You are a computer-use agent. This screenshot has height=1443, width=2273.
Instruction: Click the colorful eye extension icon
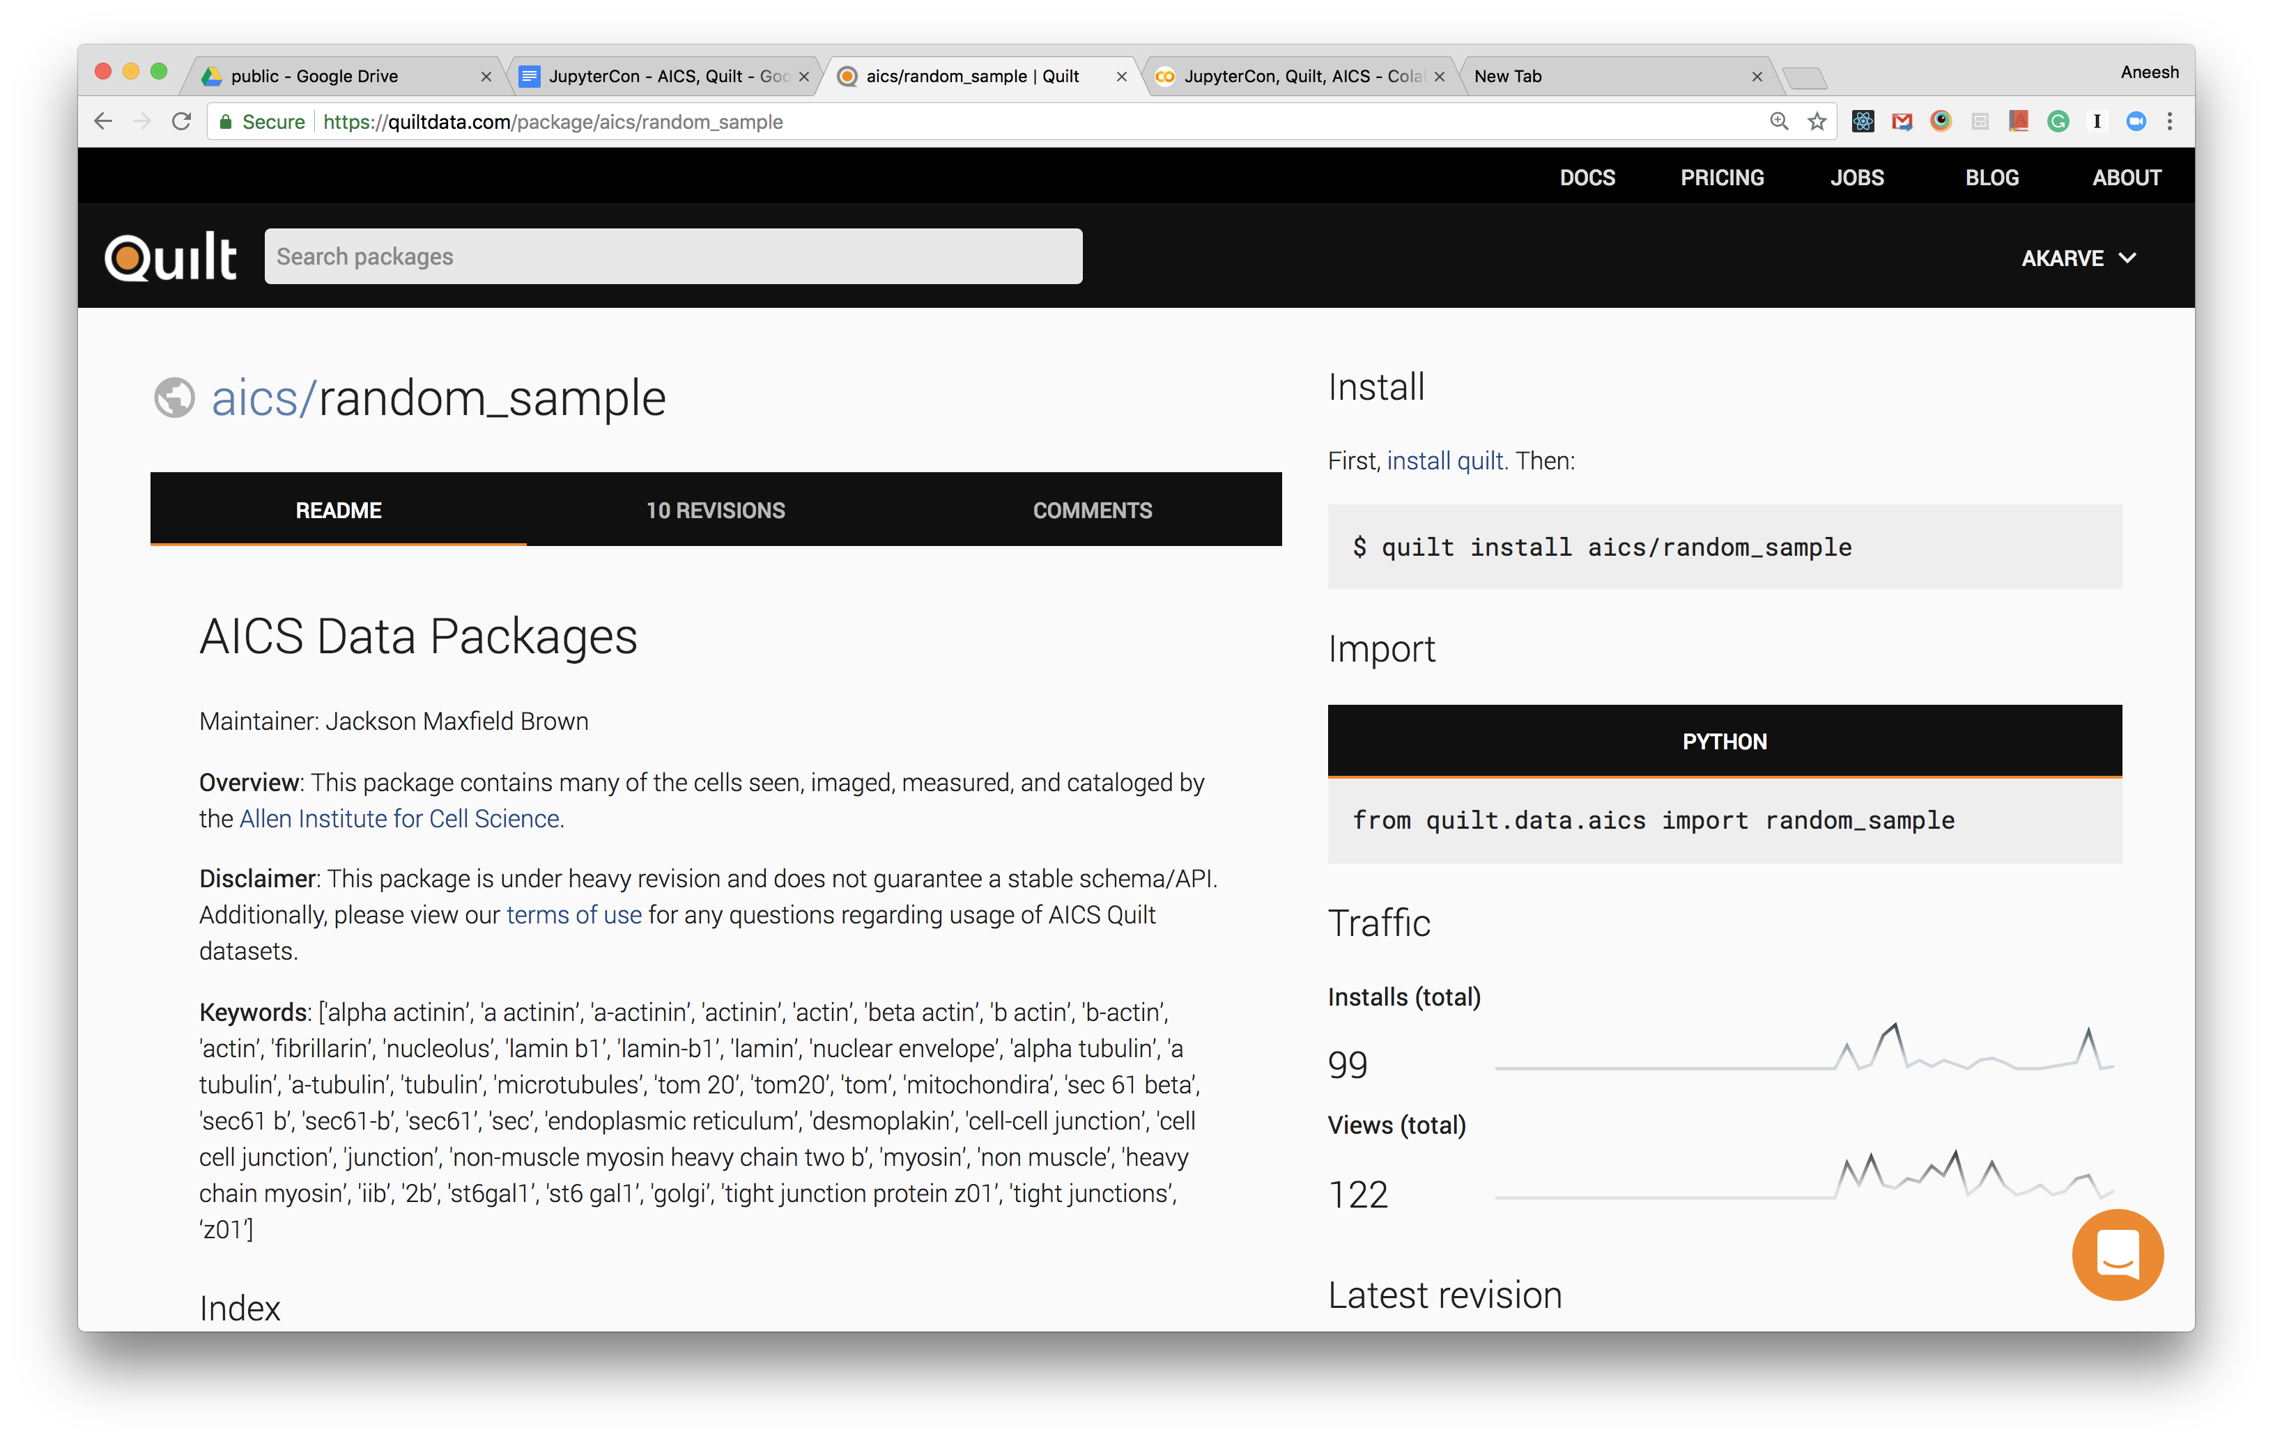[1941, 122]
